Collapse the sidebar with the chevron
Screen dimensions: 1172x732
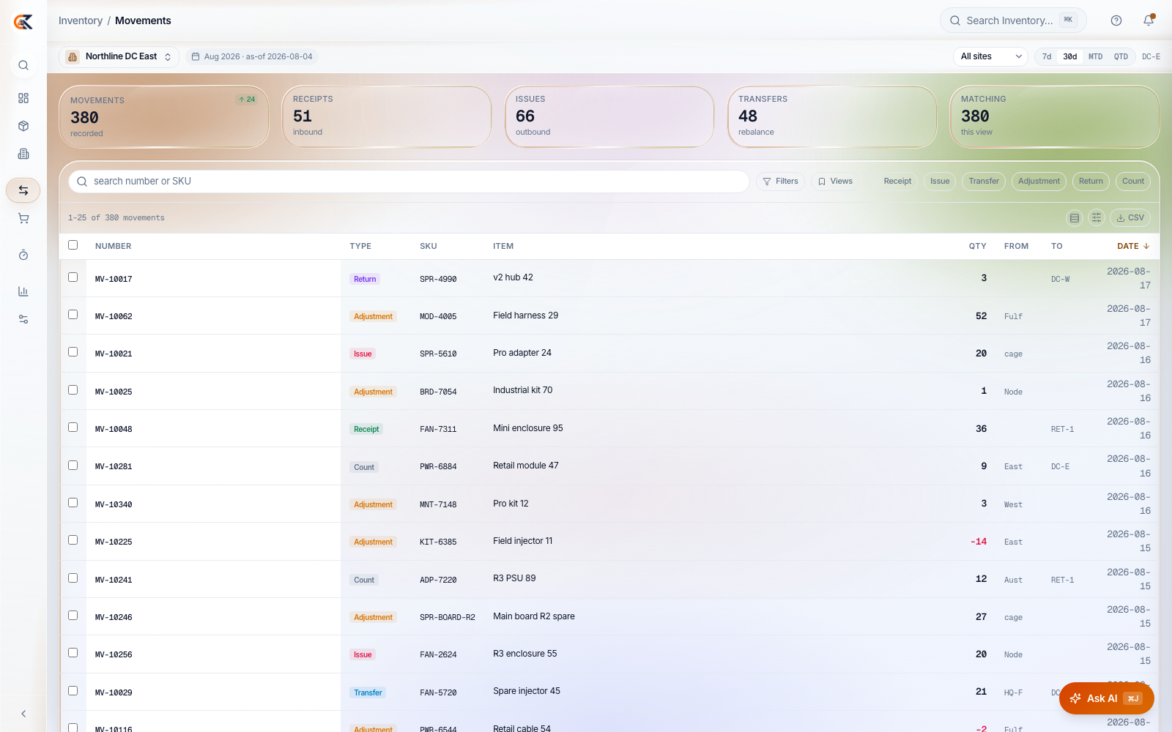coord(23,714)
